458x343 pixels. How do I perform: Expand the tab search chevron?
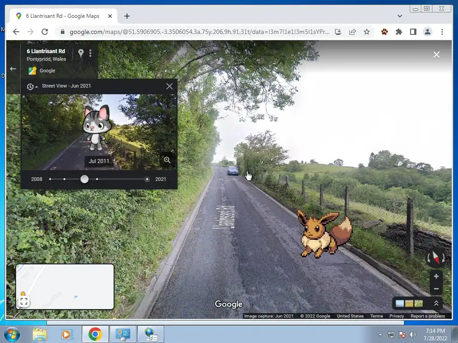tap(400, 16)
